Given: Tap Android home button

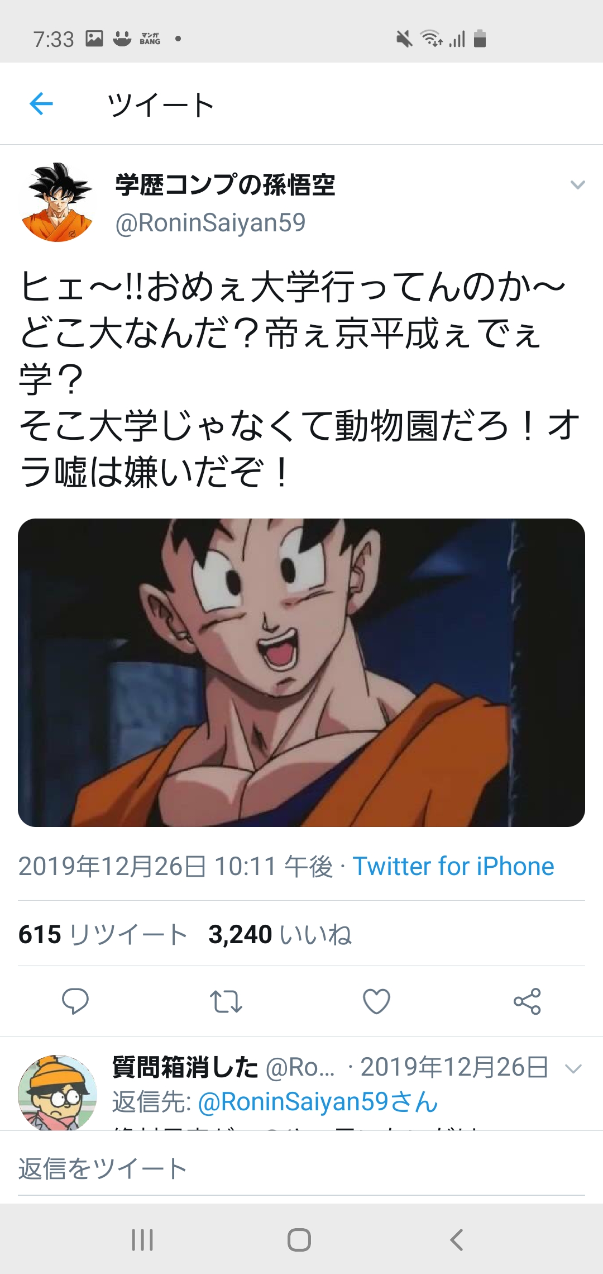Looking at the screenshot, I should click(299, 1240).
